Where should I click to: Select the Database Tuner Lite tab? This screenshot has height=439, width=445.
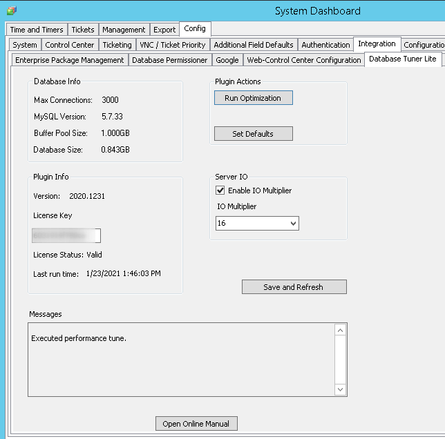point(402,59)
